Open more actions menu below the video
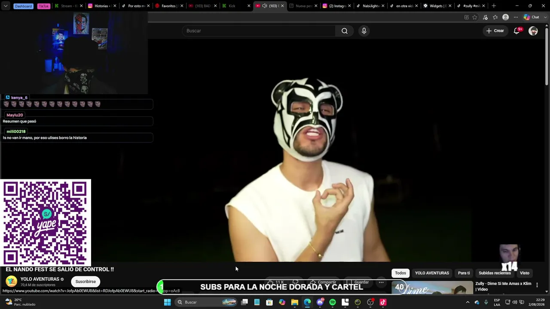 click(381, 282)
